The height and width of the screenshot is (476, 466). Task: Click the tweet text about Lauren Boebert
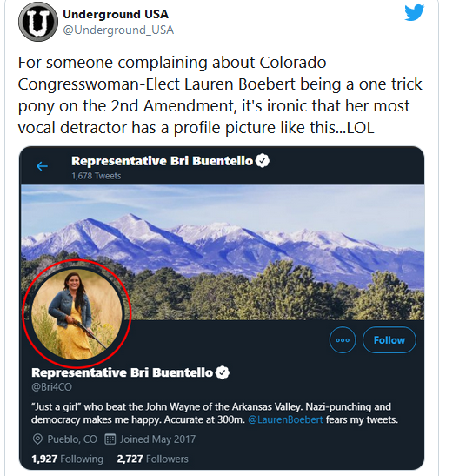(220, 95)
